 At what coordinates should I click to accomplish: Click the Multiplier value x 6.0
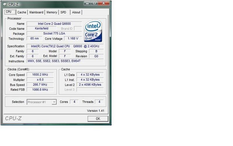point(40,80)
